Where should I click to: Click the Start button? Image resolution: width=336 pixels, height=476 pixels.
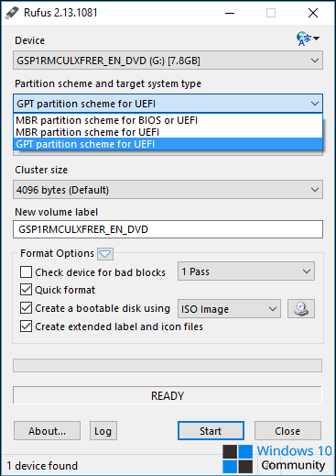(x=211, y=431)
